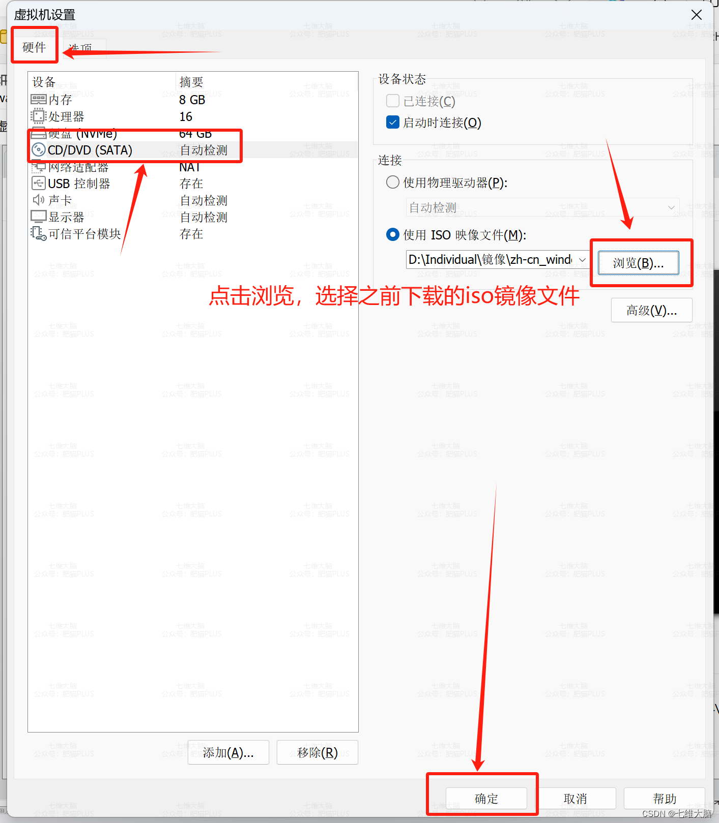The image size is (719, 823).
Task: Click the 浏览(B)... button
Action: pyautogui.click(x=638, y=263)
